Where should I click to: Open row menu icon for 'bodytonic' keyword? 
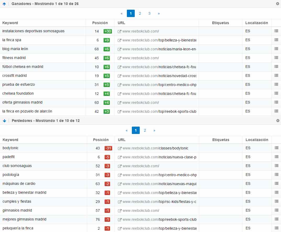[x=276, y=148]
